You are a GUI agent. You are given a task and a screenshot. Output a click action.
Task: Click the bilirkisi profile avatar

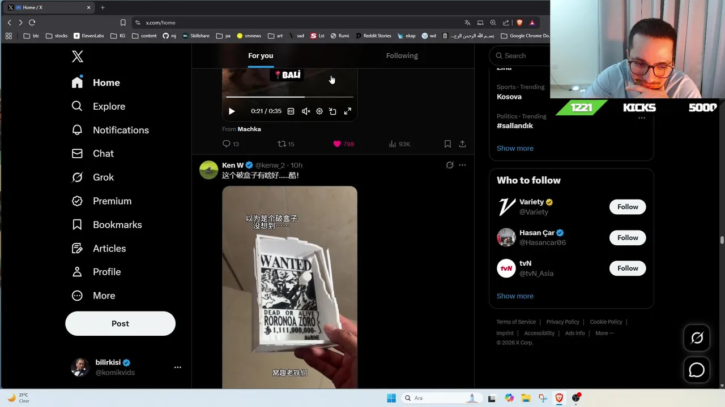tap(80, 367)
